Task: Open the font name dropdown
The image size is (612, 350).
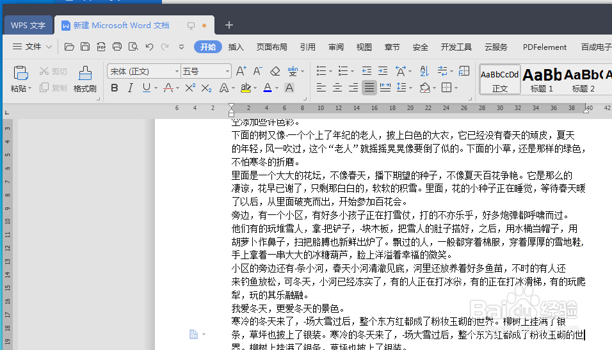Action: coord(177,72)
